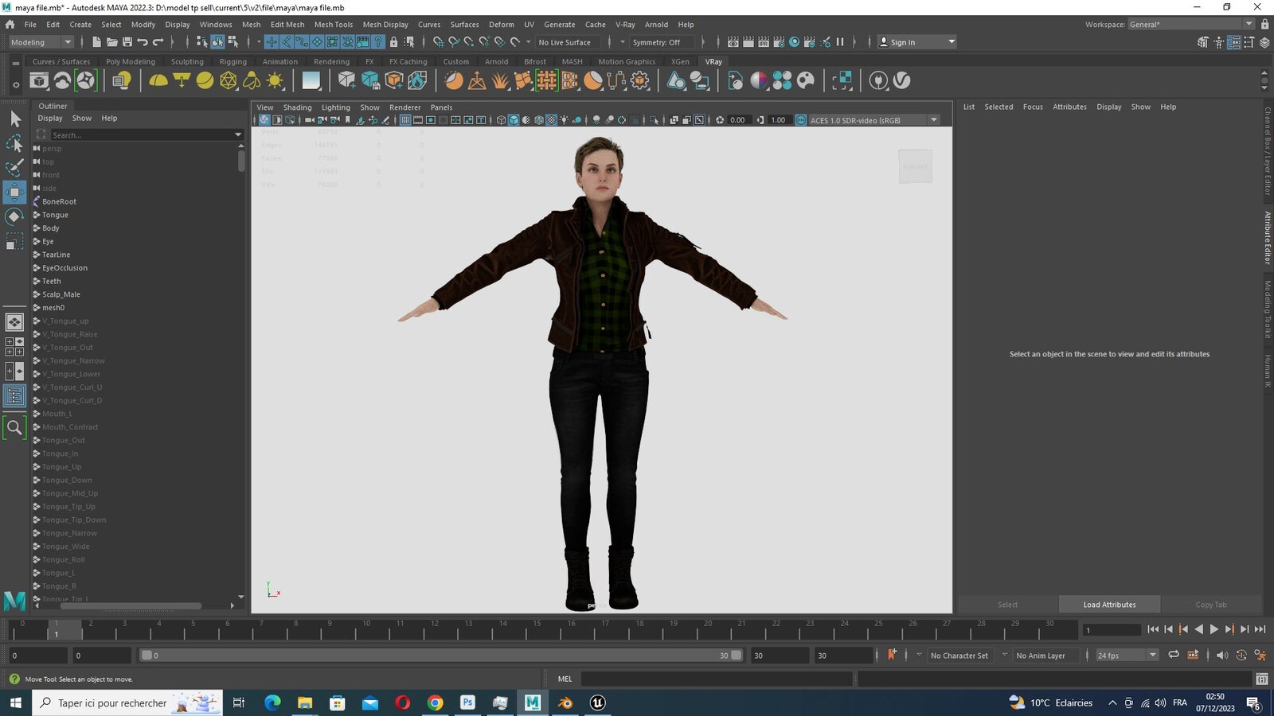Switch to the Poly Modeling shelf tab
The height and width of the screenshot is (716, 1274).
coord(130,61)
